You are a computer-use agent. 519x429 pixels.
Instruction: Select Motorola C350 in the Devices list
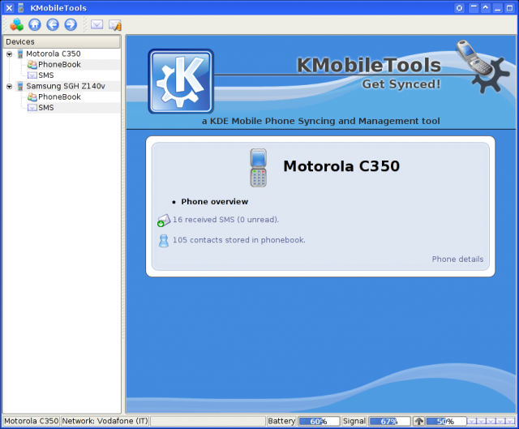tap(54, 54)
